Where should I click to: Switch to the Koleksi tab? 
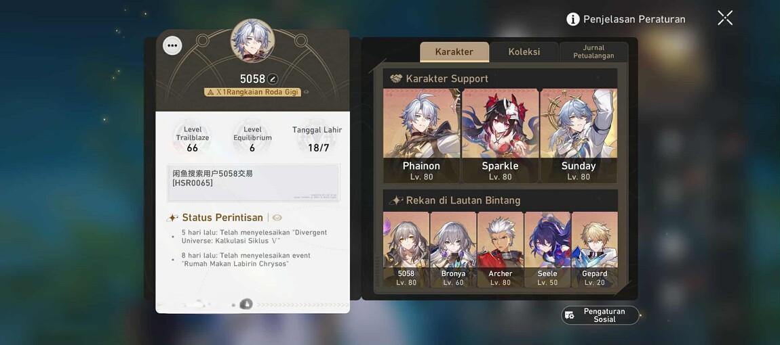(524, 51)
